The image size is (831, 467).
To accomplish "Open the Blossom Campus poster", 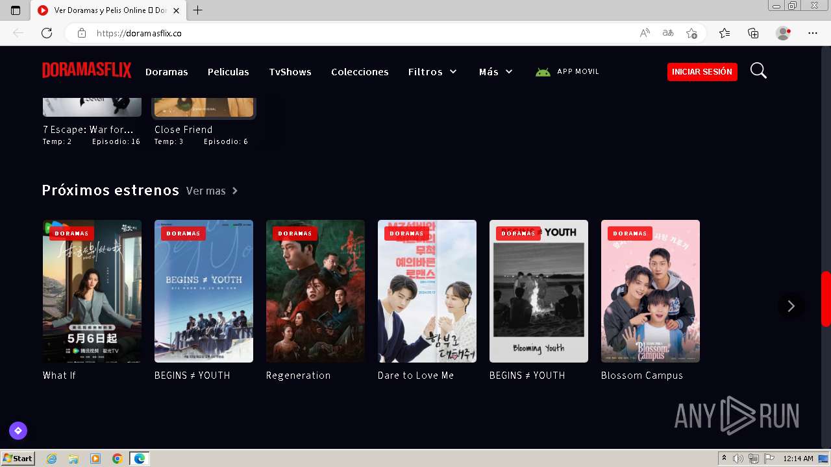I will [x=651, y=291].
